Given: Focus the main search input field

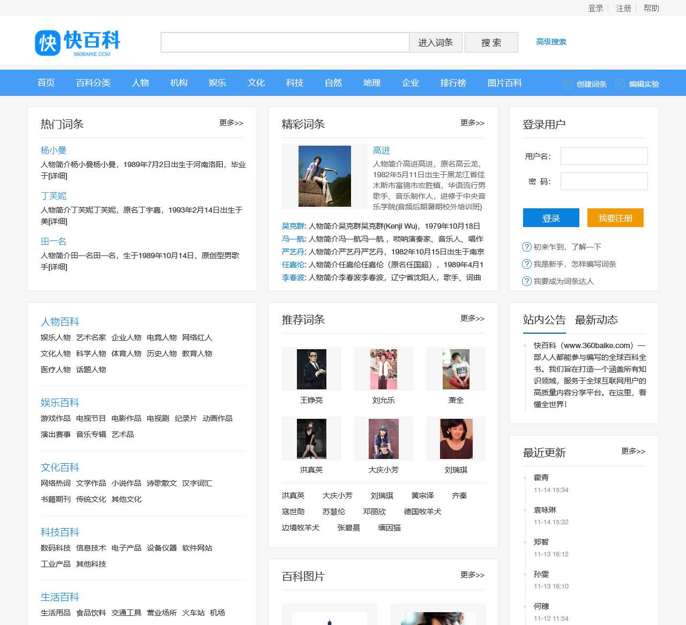Looking at the screenshot, I should (x=285, y=42).
